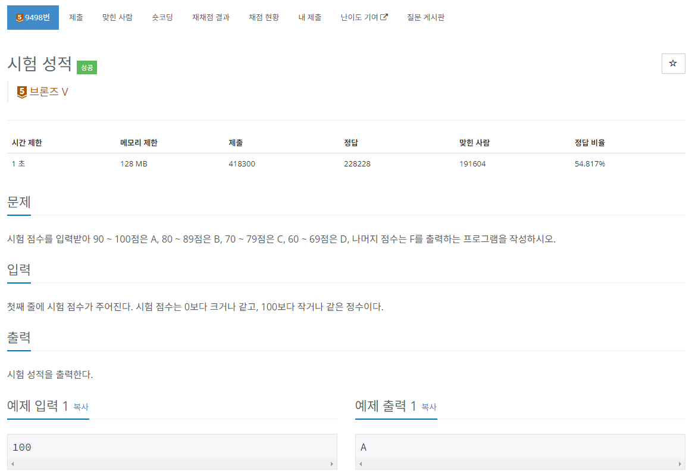Click the 맞힌 사람 column header
The image size is (692, 475).
pyautogui.click(x=474, y=143)
